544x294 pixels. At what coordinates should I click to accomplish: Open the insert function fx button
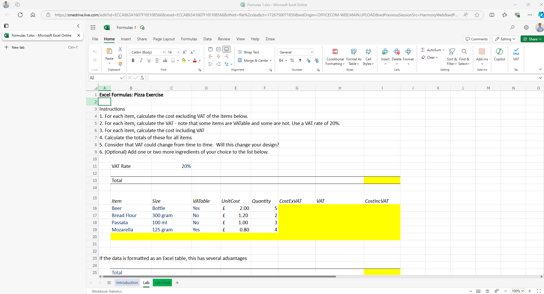[x=142, y=78]
